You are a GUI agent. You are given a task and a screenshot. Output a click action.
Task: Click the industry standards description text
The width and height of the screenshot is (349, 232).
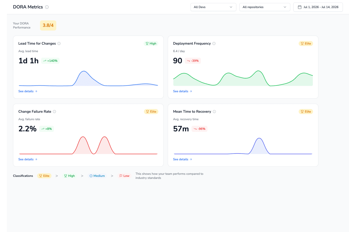tap(169, 176)
